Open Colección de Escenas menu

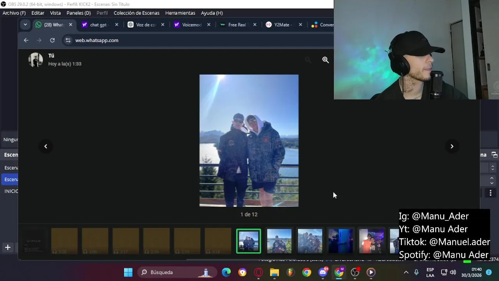(x=136, y=13)
